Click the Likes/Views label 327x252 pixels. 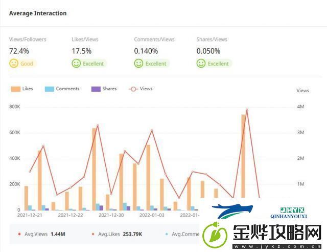point(85,39)
